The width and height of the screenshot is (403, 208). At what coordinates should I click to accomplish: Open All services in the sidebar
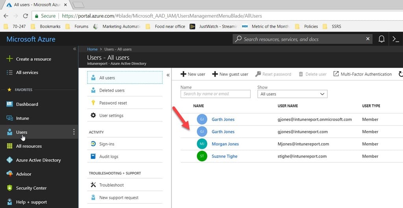(27, 72)
